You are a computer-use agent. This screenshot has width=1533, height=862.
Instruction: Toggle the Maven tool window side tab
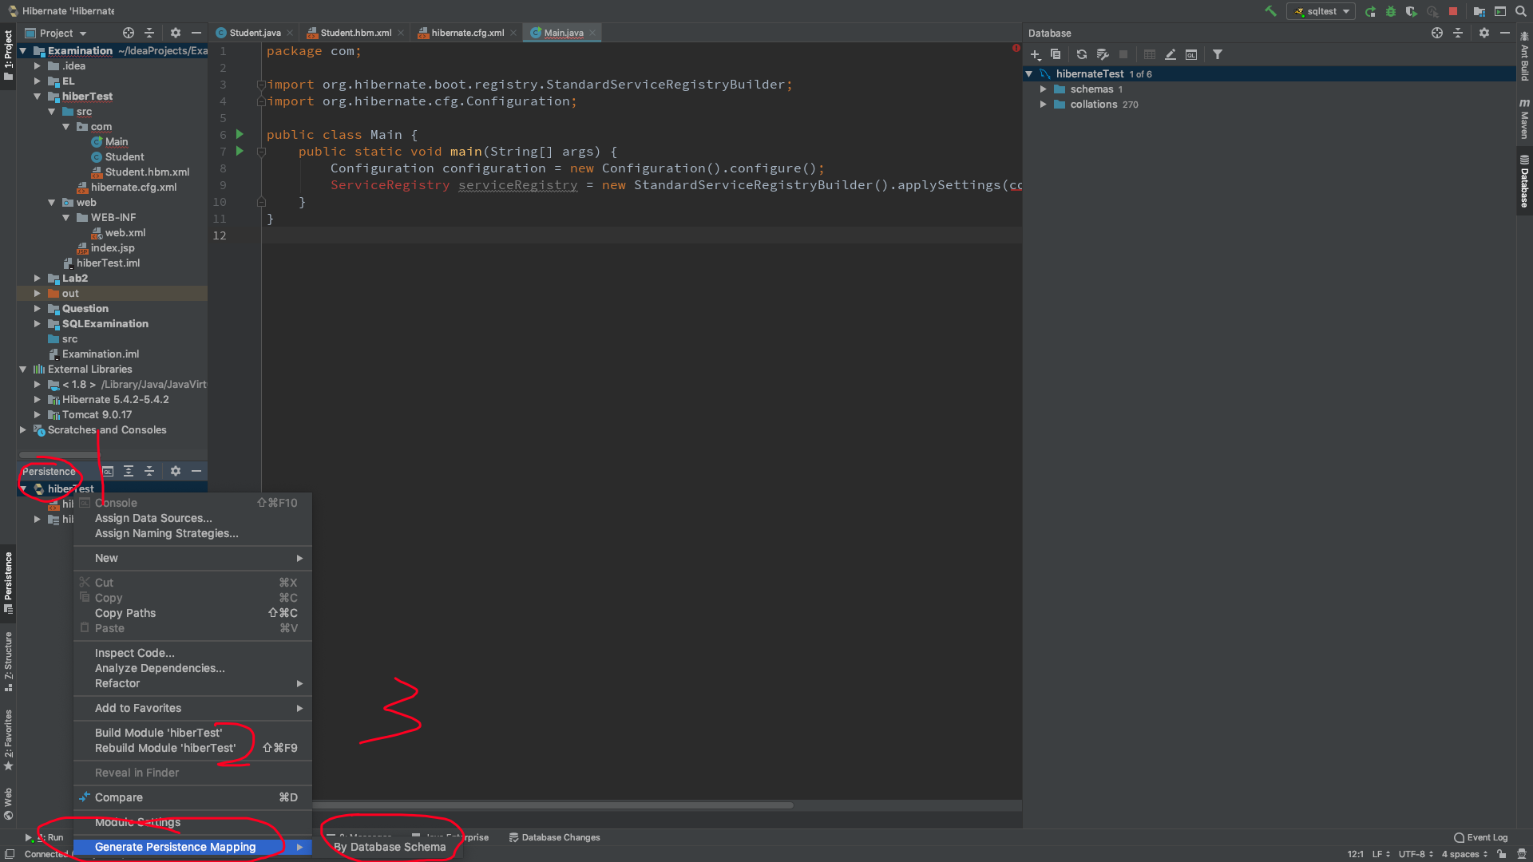(1524, 118)
